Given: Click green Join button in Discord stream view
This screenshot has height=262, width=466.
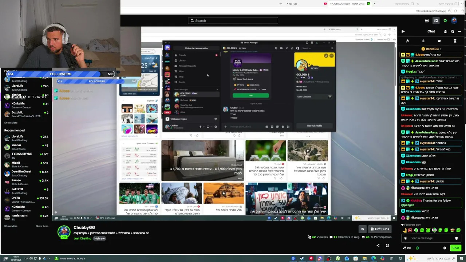Looking at the screenshot, I should point(251,96).
